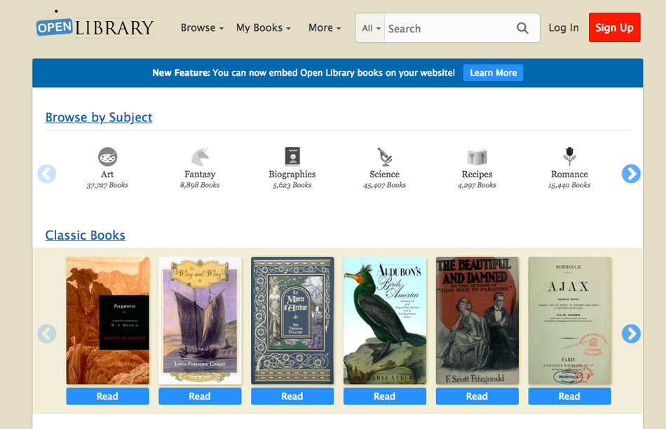Image resolution: width=666 pixels, height=429 pixels.
Task: Select the Science microscope icon
Action: tap(385, 157)
